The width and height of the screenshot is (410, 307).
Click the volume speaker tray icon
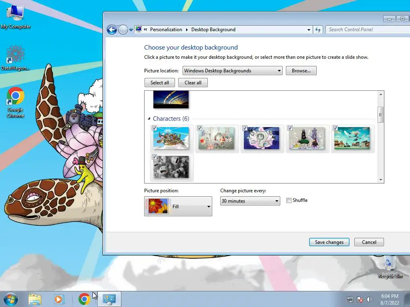coord(369,299)
